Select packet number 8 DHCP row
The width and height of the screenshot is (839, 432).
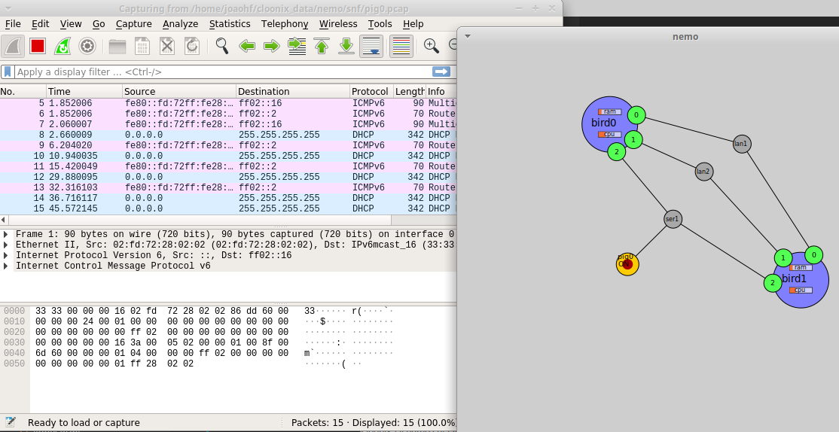(228, 135)
